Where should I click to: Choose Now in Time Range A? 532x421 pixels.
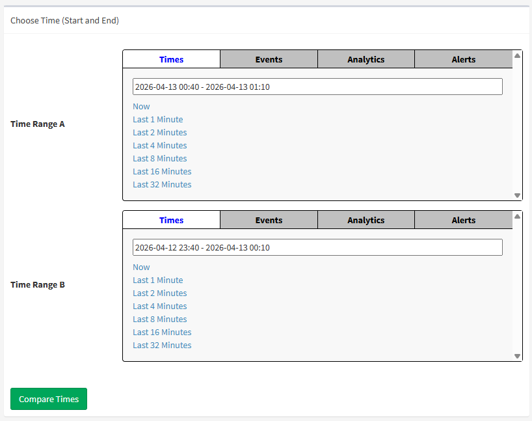(141, 106)
